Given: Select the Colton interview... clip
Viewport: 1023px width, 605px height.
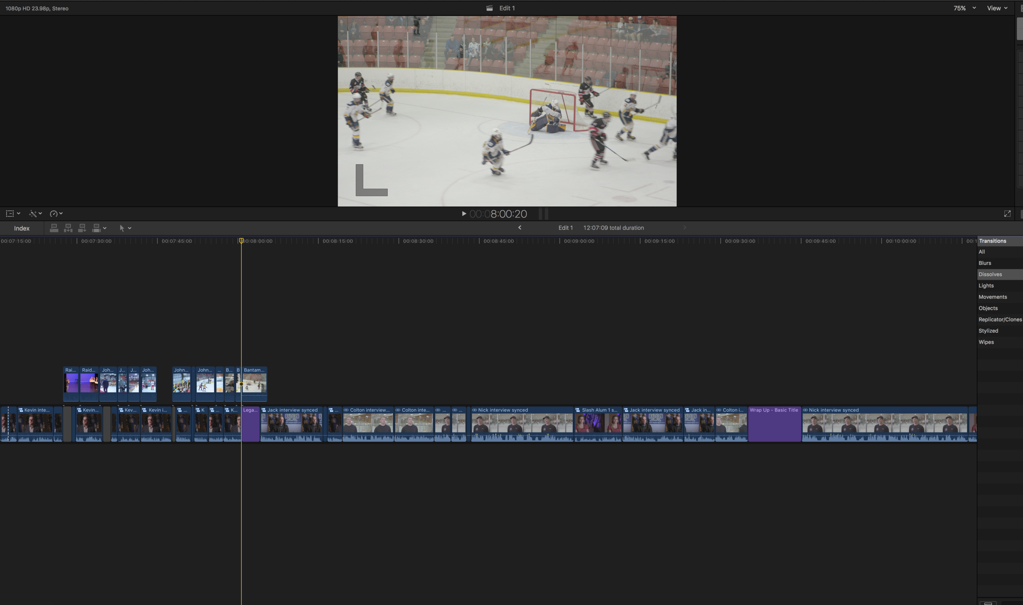Looking at the screenshot, I should [368, 424].
